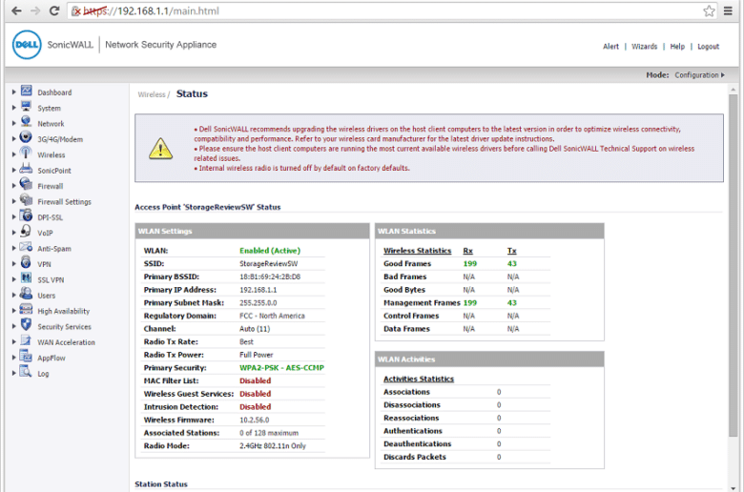Click the '2.4GHz 802.11n Only' value
The height and width of the screenshot is (492, 744).
273,446
